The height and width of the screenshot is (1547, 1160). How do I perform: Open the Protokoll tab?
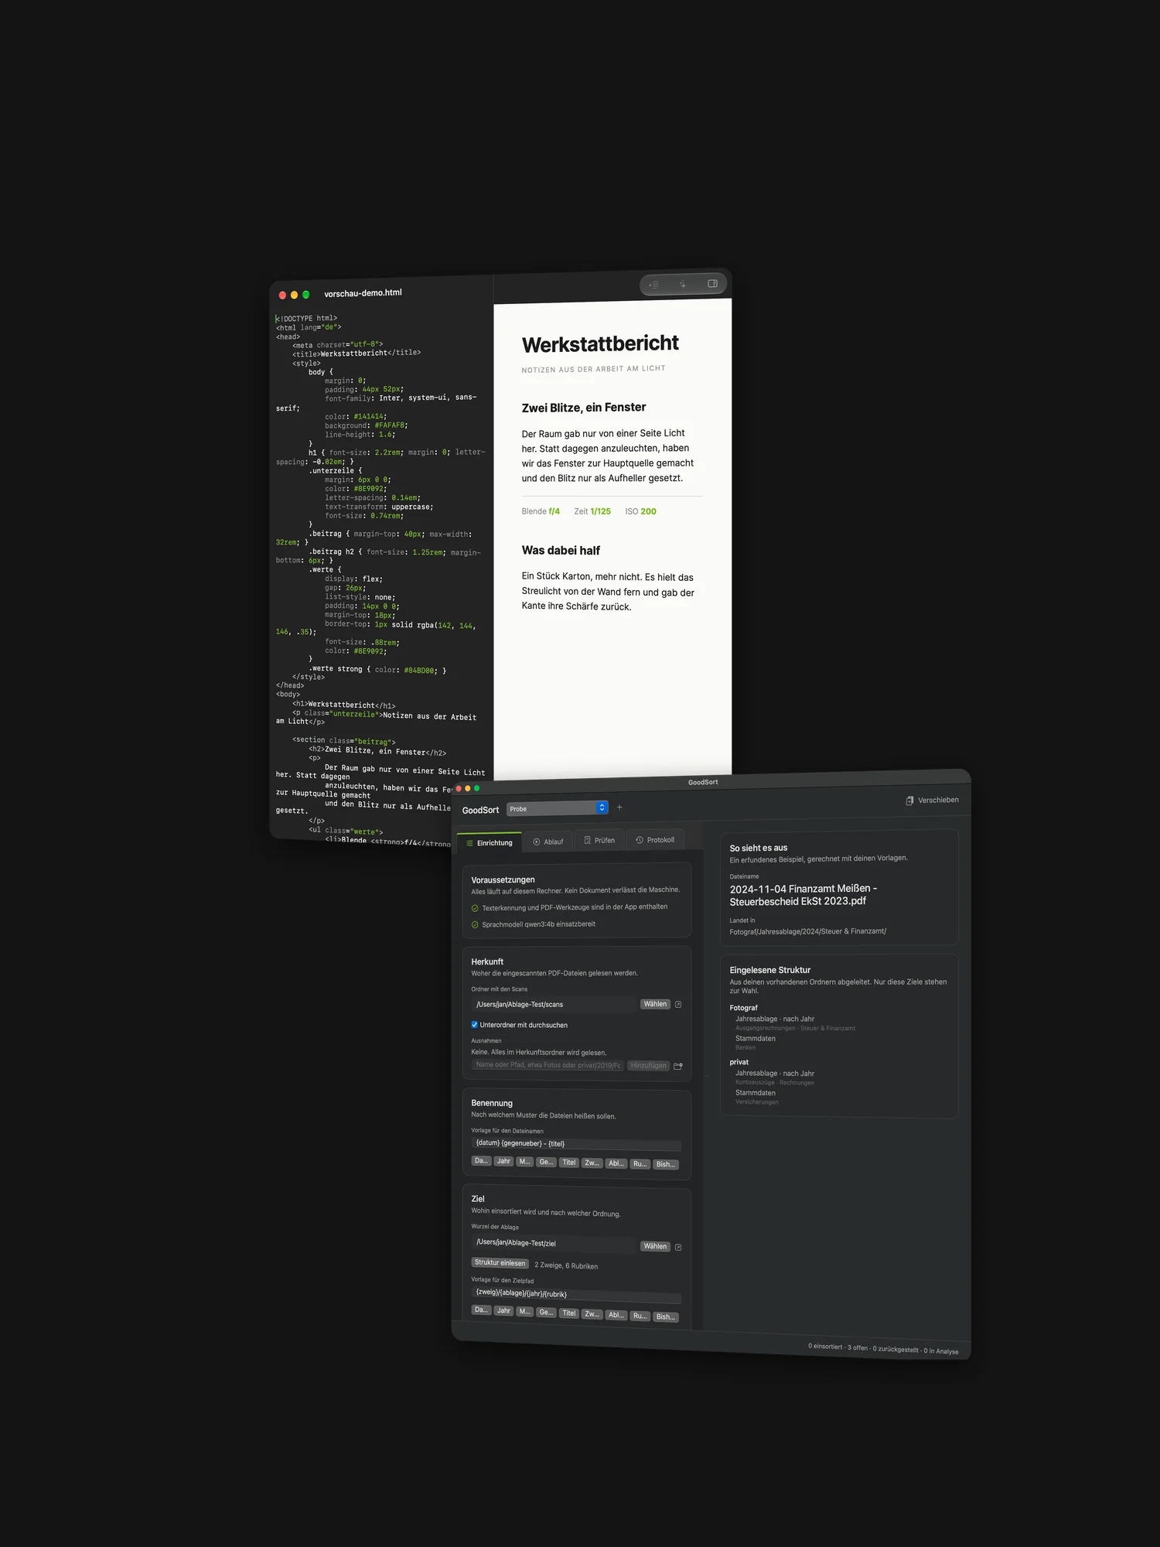pos(655,840)
